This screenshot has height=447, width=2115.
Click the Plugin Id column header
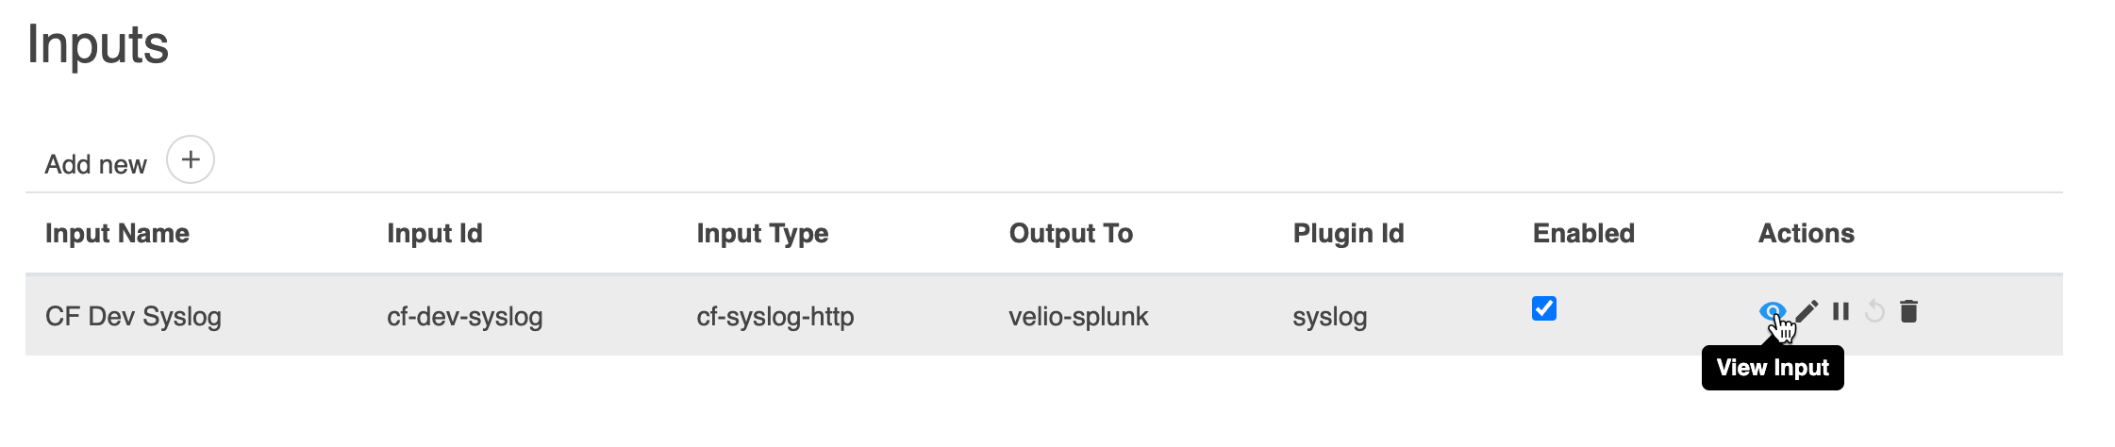pyautogui.click(x=1348, y=234)
